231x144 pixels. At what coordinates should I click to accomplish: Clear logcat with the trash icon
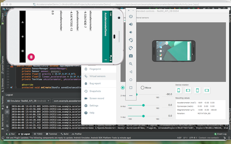point(7,107)
